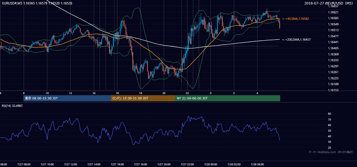
Task: Click the 200 SMA 1.16457 label
Action: click(296, 40)
